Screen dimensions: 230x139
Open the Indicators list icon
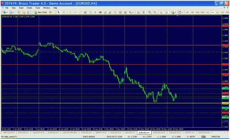pos(173,13)
